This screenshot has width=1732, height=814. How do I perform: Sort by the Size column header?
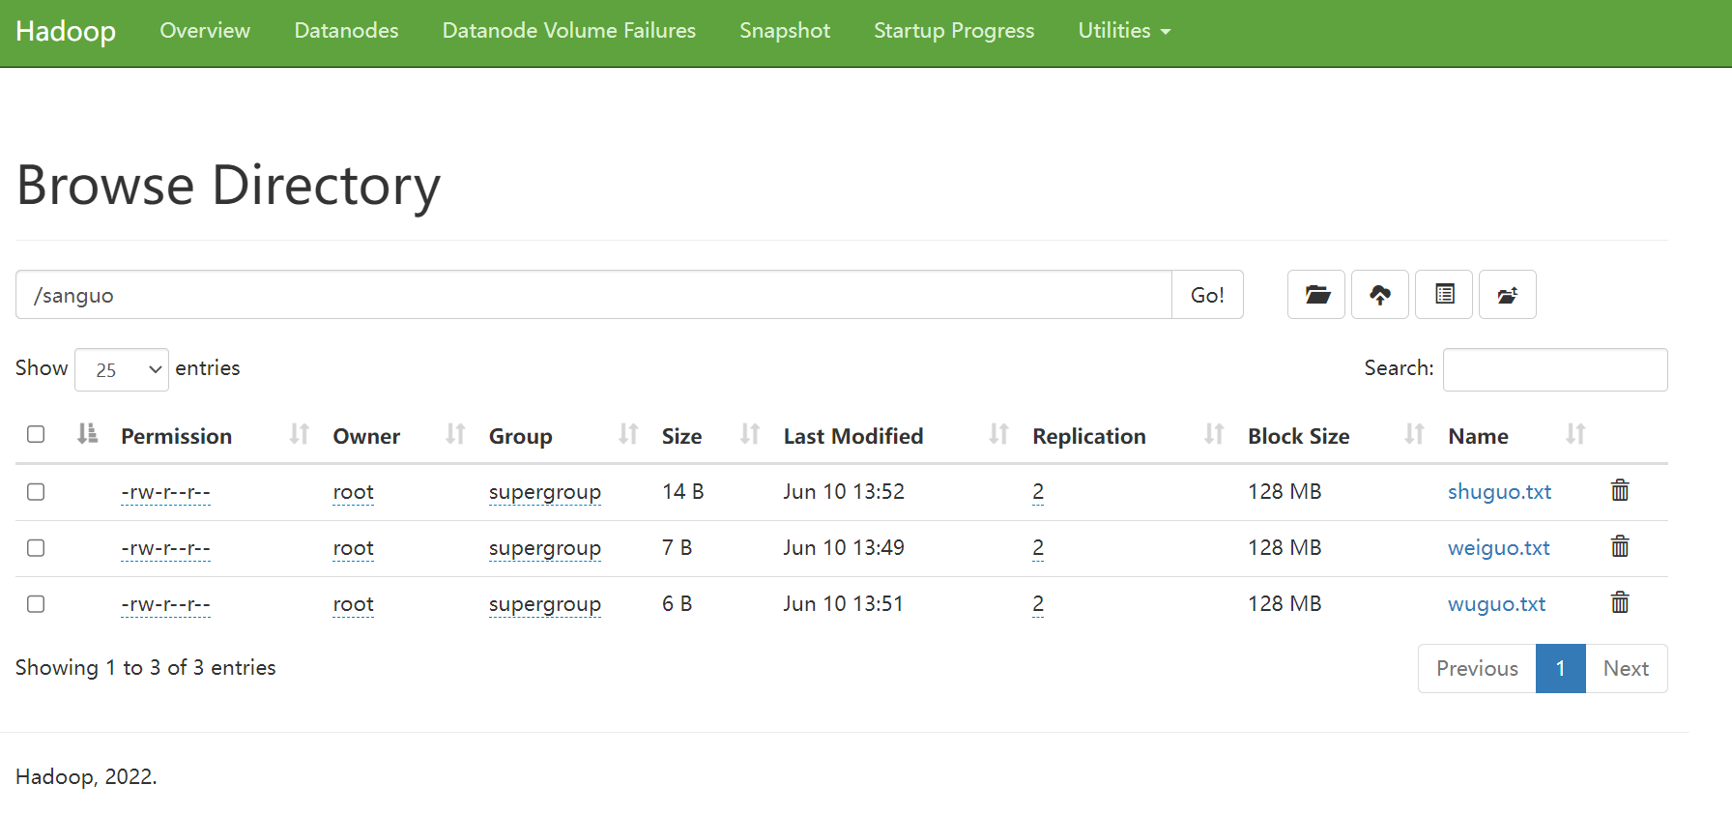tap(681, 436)
